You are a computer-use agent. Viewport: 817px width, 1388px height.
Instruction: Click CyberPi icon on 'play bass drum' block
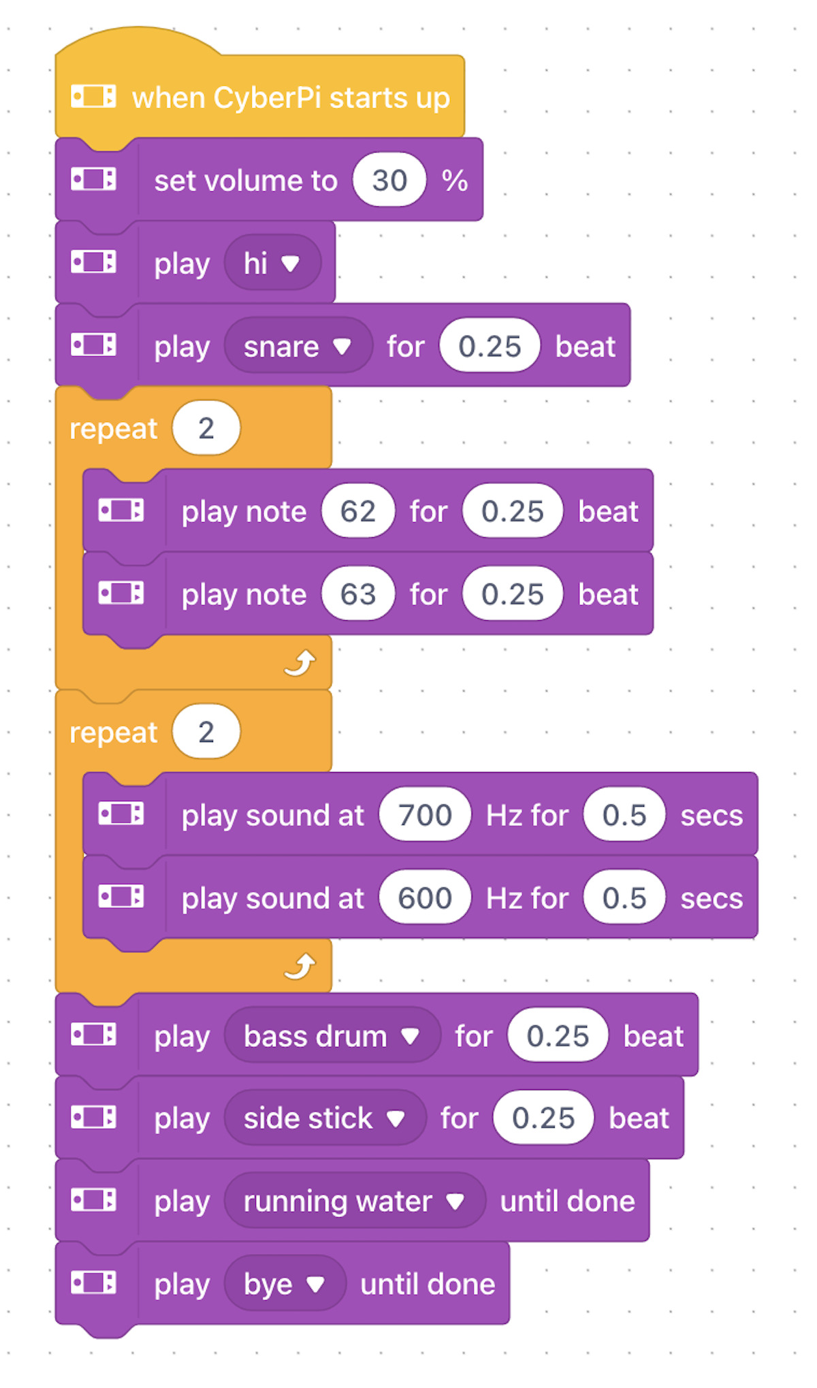coord(93,1035)
